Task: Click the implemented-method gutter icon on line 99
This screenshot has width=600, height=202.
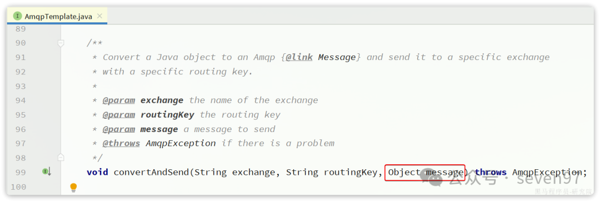Action: [46, 171]
